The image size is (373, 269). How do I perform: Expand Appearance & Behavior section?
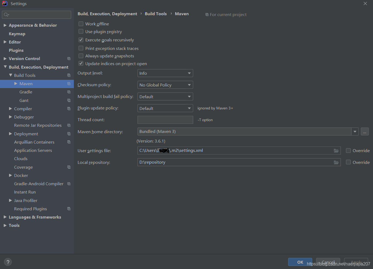pyautogui.click(x=5, y=25)
